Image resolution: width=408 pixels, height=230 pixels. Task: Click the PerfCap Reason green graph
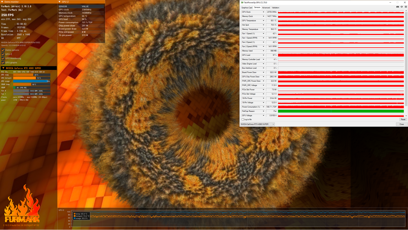pos(341,111)
